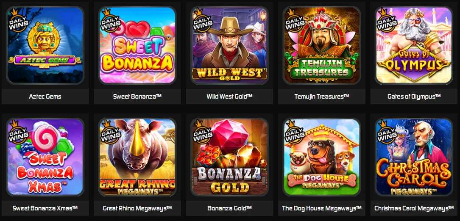The height and width of the screenshot is (221, 460).
Task: Click Daily Wins badge on Aztec Gems
Action: pyautogui.click(x=18, y=20)
